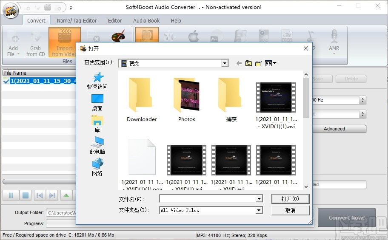This screenshot has height=240, width=388.
Task: Open view menu icon in dialog
Action: click(271, 64)
